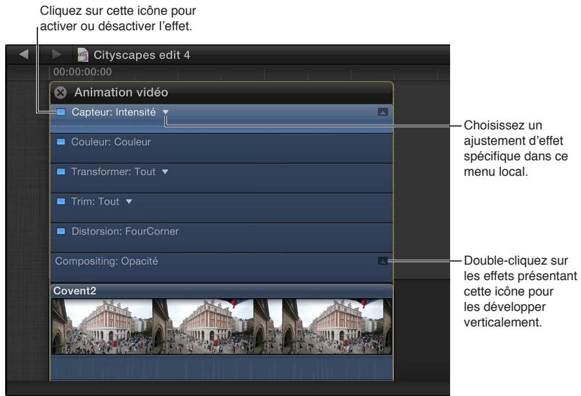
Task: Click the middle Covent2 filmstrip thumbnail
Action: [x=203, y=326]
